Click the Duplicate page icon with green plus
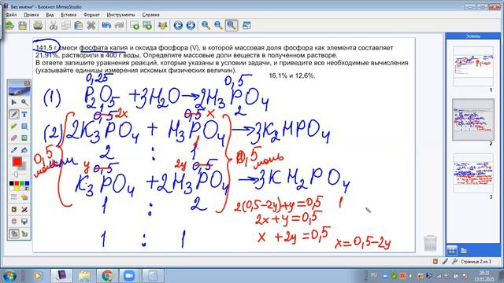The image size is (504, 283). pos(147,25)
